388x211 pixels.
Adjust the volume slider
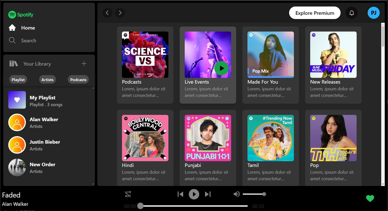[254, 194]
